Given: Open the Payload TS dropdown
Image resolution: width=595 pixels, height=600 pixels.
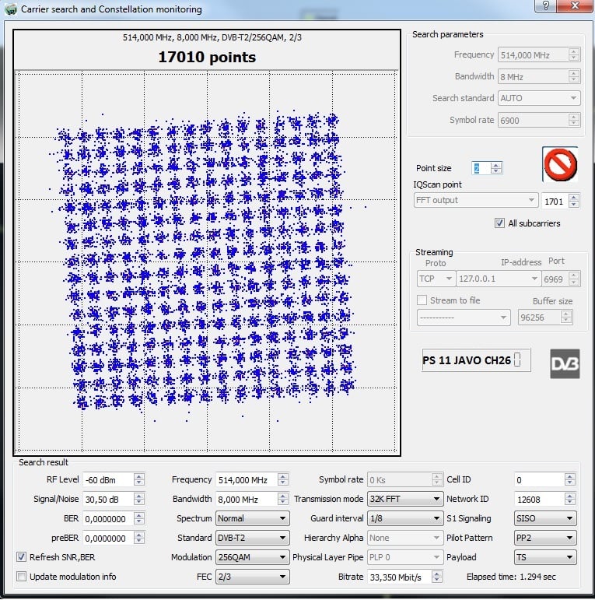Looking at the screenshot, I should tap(544, 557).
